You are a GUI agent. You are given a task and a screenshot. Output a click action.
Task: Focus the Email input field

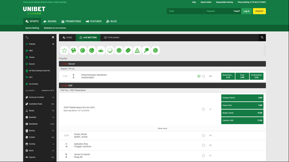[185, 11]
